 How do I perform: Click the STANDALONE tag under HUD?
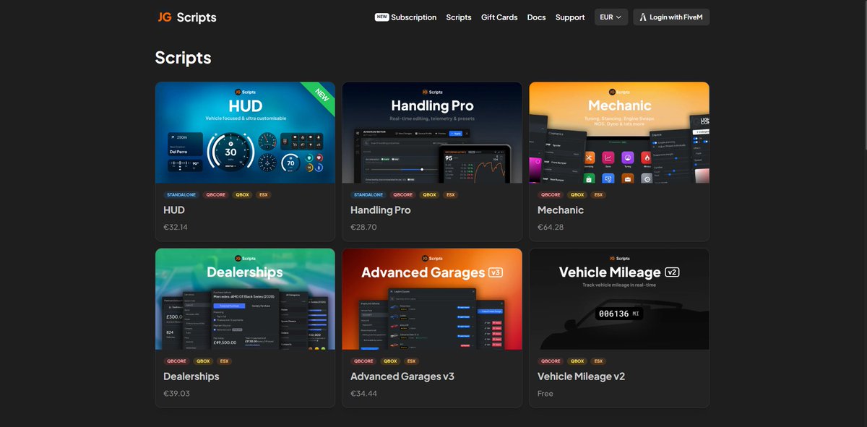coord(182,195)
